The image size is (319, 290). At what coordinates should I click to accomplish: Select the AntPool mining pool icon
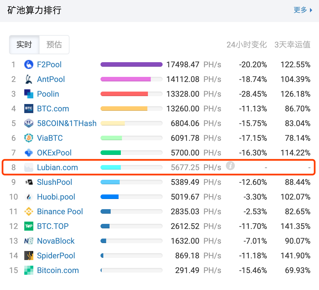click(29, 79)
